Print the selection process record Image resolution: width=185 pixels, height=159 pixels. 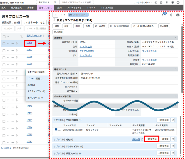(x=178, y=15)
